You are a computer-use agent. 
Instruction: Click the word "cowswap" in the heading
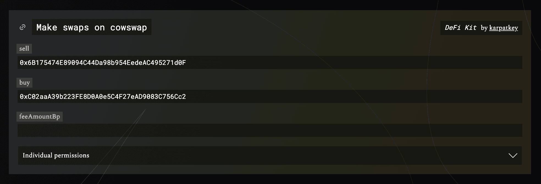click(x=128, y=27)
